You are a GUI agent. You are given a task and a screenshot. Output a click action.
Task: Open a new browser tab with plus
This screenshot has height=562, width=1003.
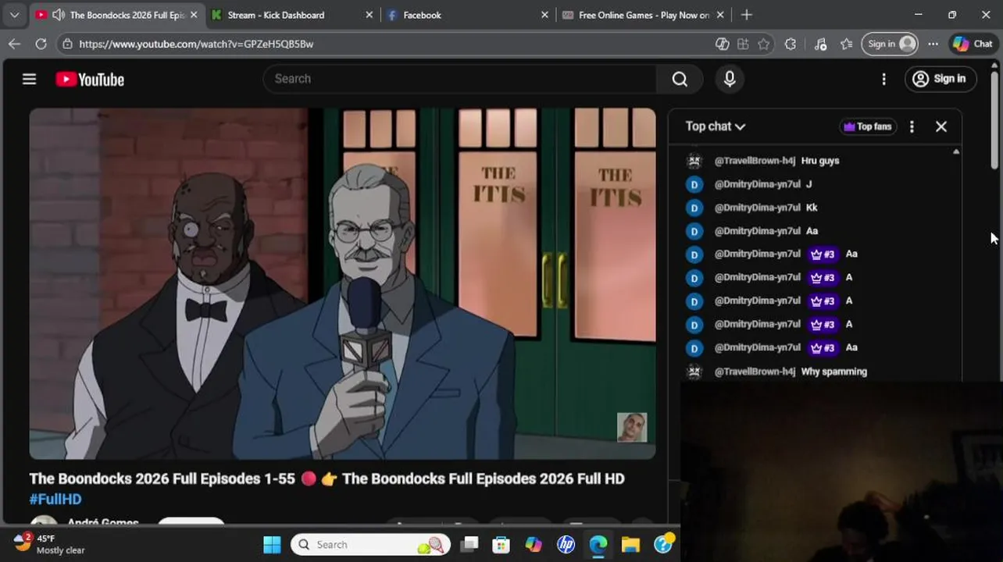747,15
